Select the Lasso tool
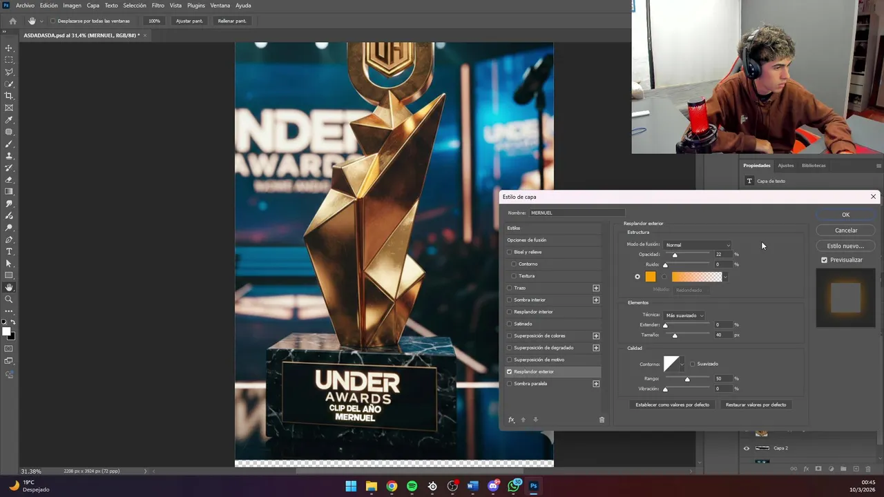Viewport: 884px width, 497px height. 9,72
